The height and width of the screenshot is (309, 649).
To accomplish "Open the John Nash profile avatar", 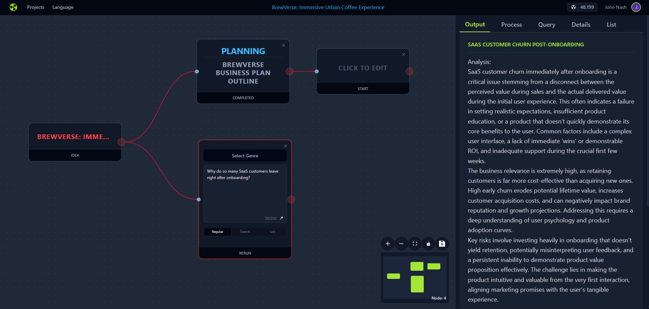I will [x=636, y=7].
